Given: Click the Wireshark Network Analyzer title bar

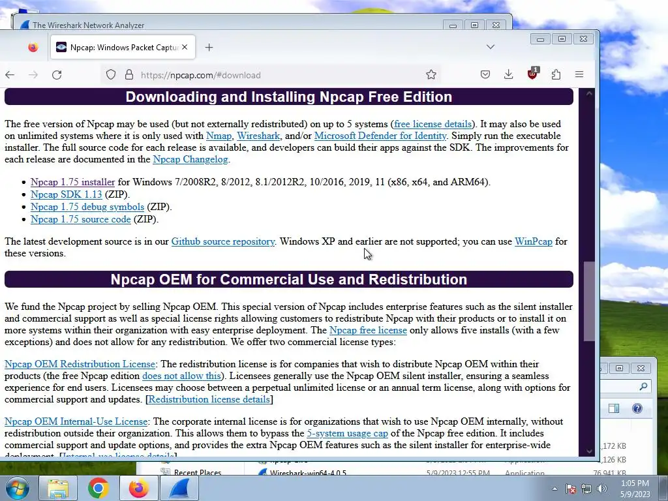Looking at the screenshot, I should tap(230, 25).
